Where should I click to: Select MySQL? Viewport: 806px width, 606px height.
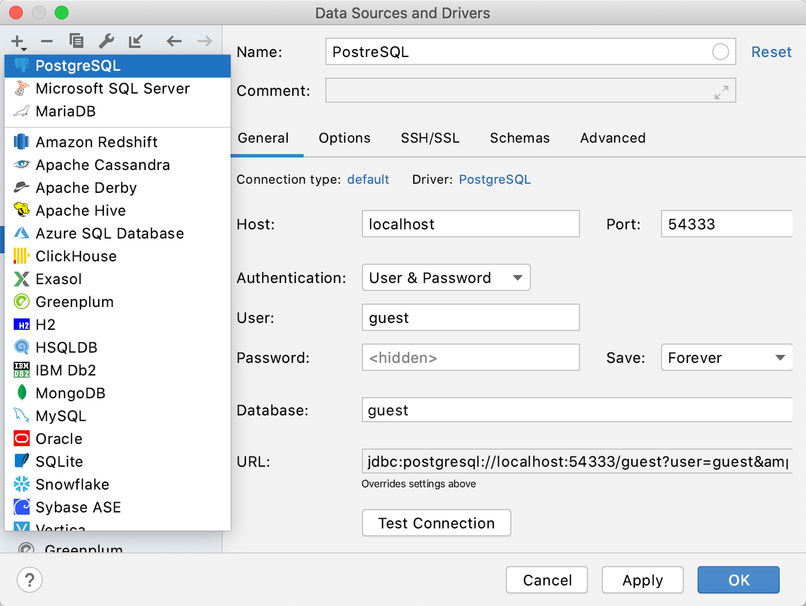[118, 416]
